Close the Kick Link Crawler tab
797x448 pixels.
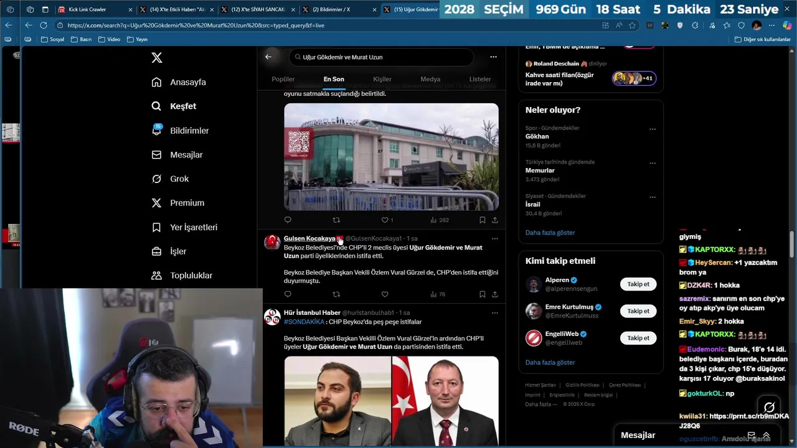(x=130, y=9)
